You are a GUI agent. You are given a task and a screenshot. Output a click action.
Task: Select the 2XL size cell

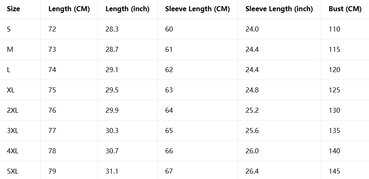(x=13, y=110)
